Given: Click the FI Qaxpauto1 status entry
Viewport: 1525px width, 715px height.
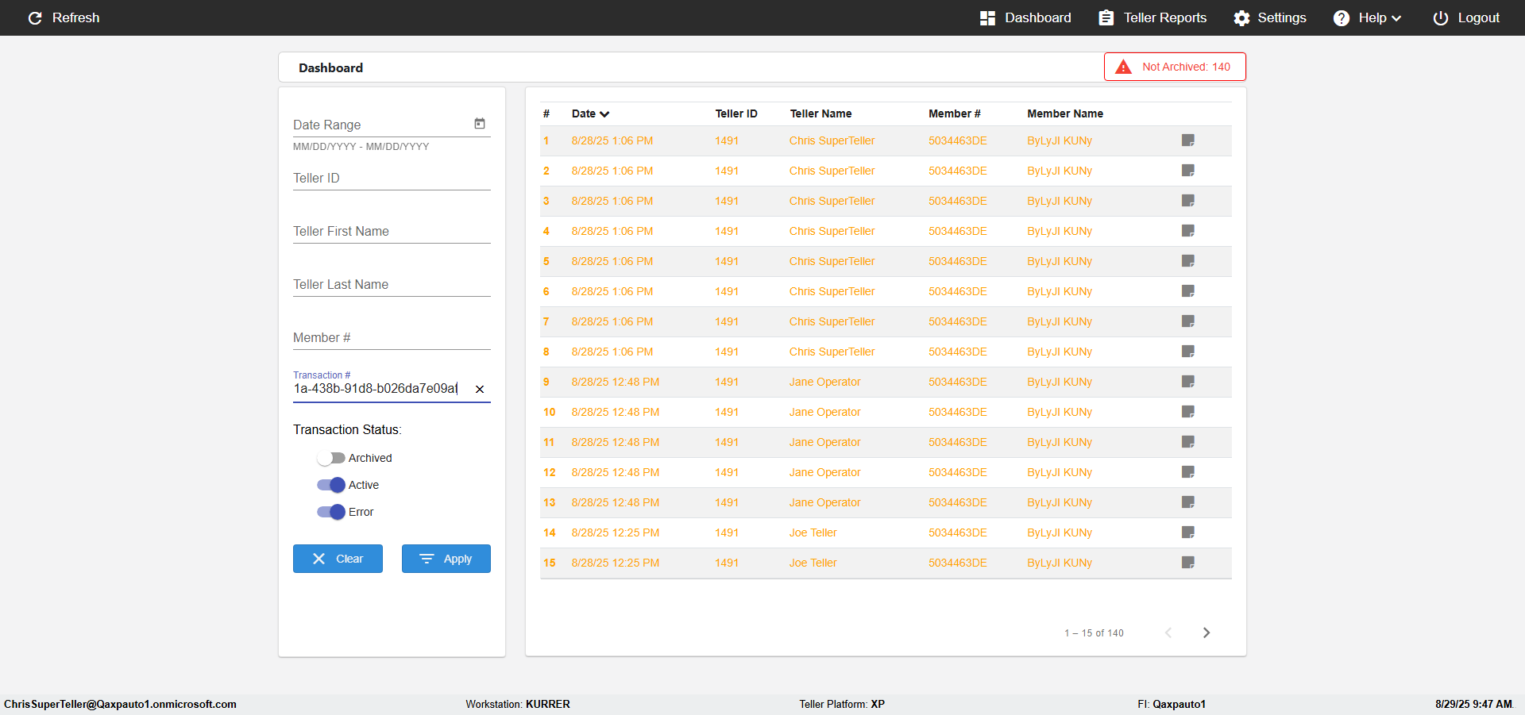Looking at the screenshot, I should [1172, 704].
